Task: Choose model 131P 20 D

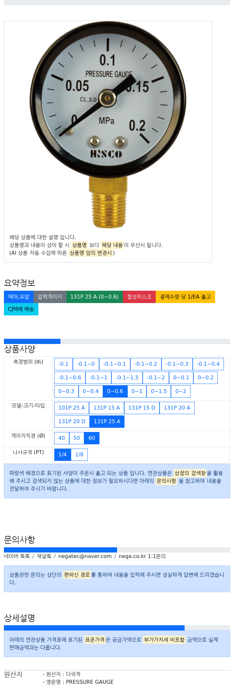Action: tap(72, 422)
